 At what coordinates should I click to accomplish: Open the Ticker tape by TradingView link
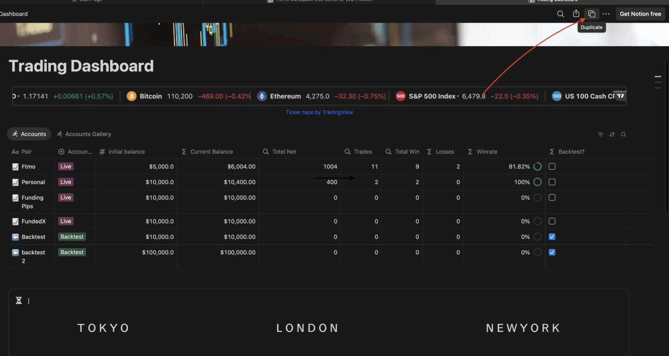click(x=319, y=112)
